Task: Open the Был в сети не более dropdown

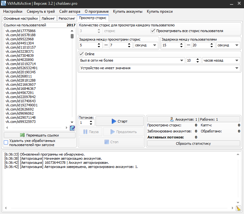Action: [132, 60]
